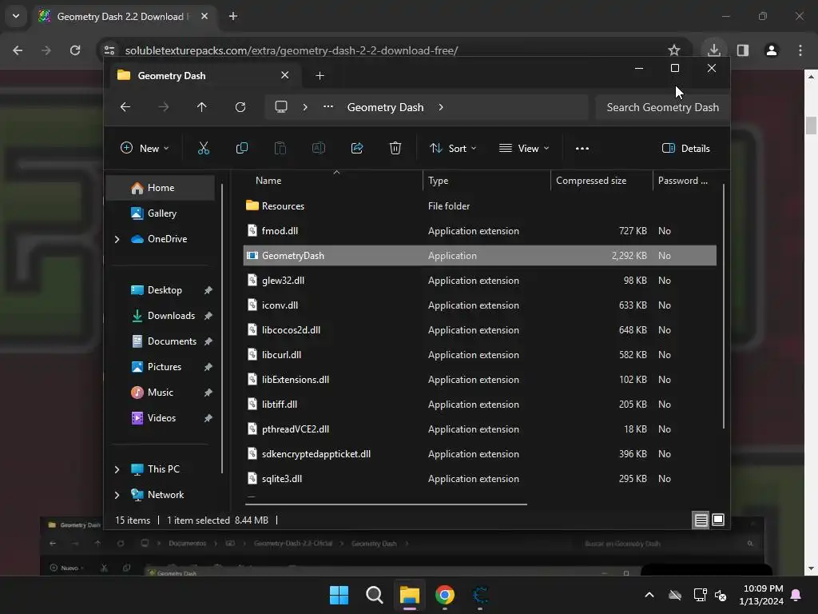818x614 pixels.
Task: Select the Geometry Dash File Explorer tab
Action: pos(204,76)
